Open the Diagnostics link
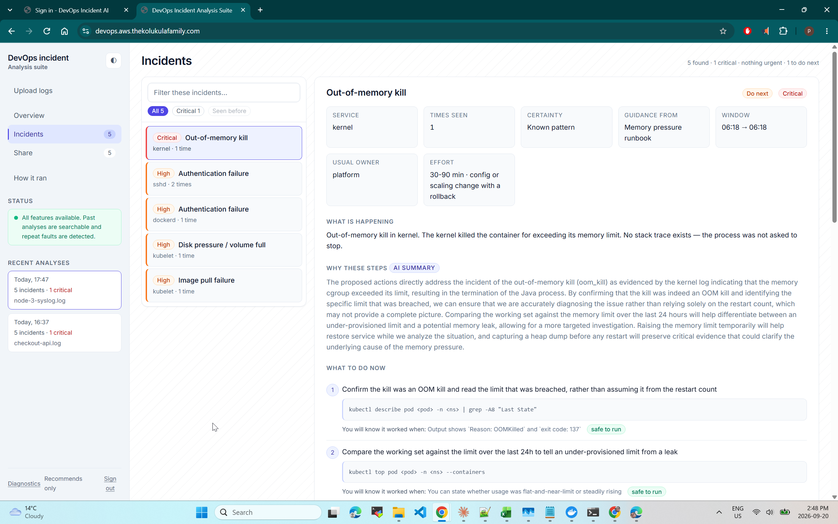838x524 pixels. point(24,483)
